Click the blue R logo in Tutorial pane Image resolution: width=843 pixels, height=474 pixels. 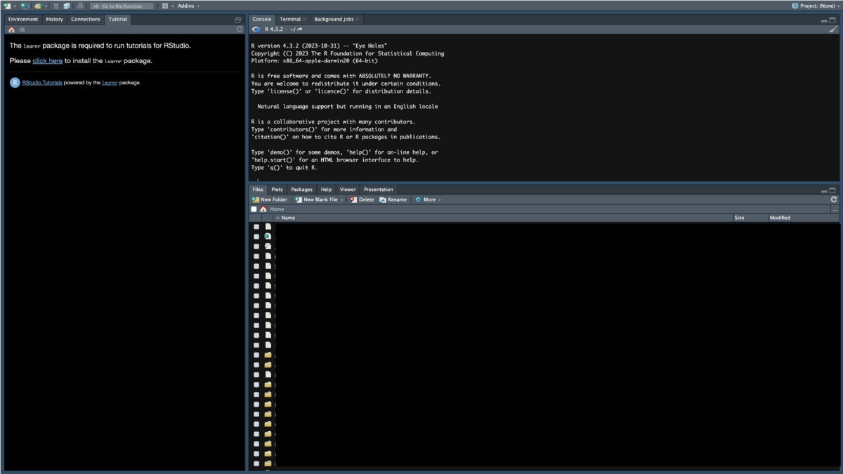click(15, 82)
